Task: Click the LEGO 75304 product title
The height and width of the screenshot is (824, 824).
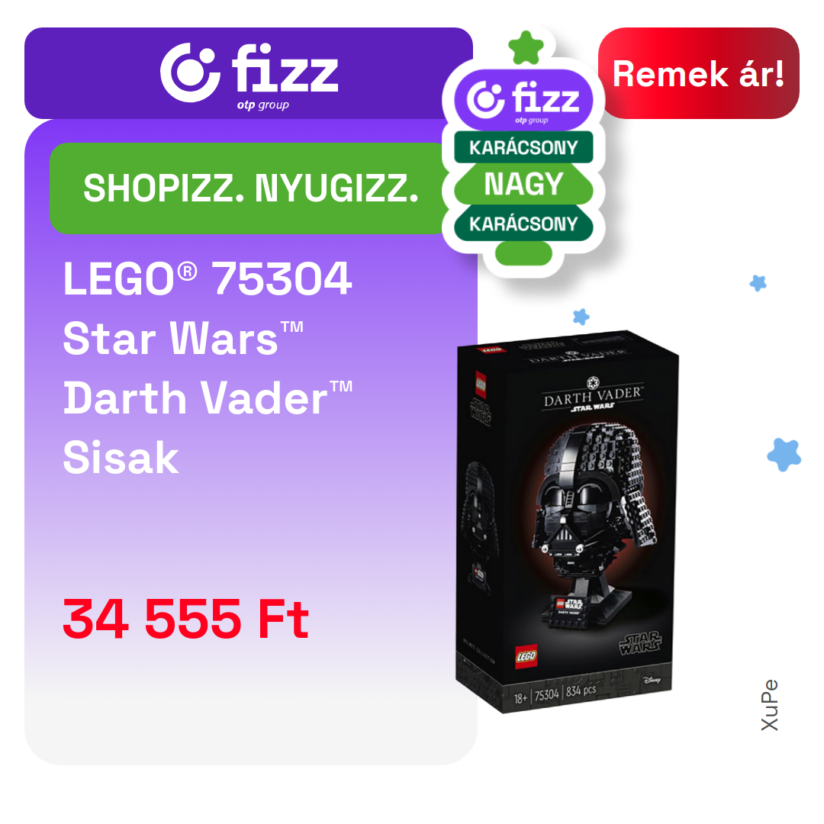Action: [x=207, y=278]
